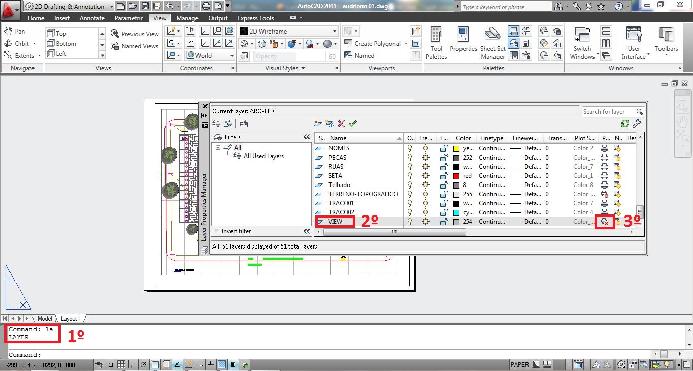Undo the last action in Quick Access toolbar
693x371 pixels.
[x=169, y=6]
